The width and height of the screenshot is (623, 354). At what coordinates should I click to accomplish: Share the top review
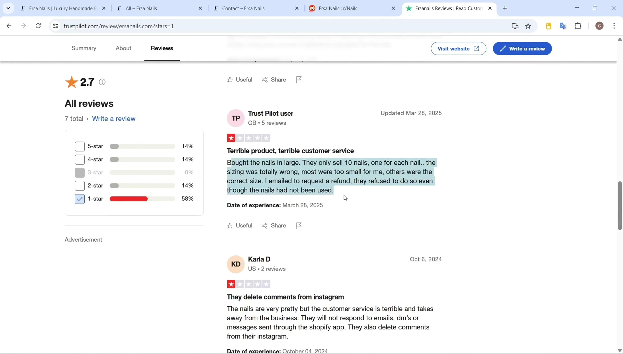(274, 80)
